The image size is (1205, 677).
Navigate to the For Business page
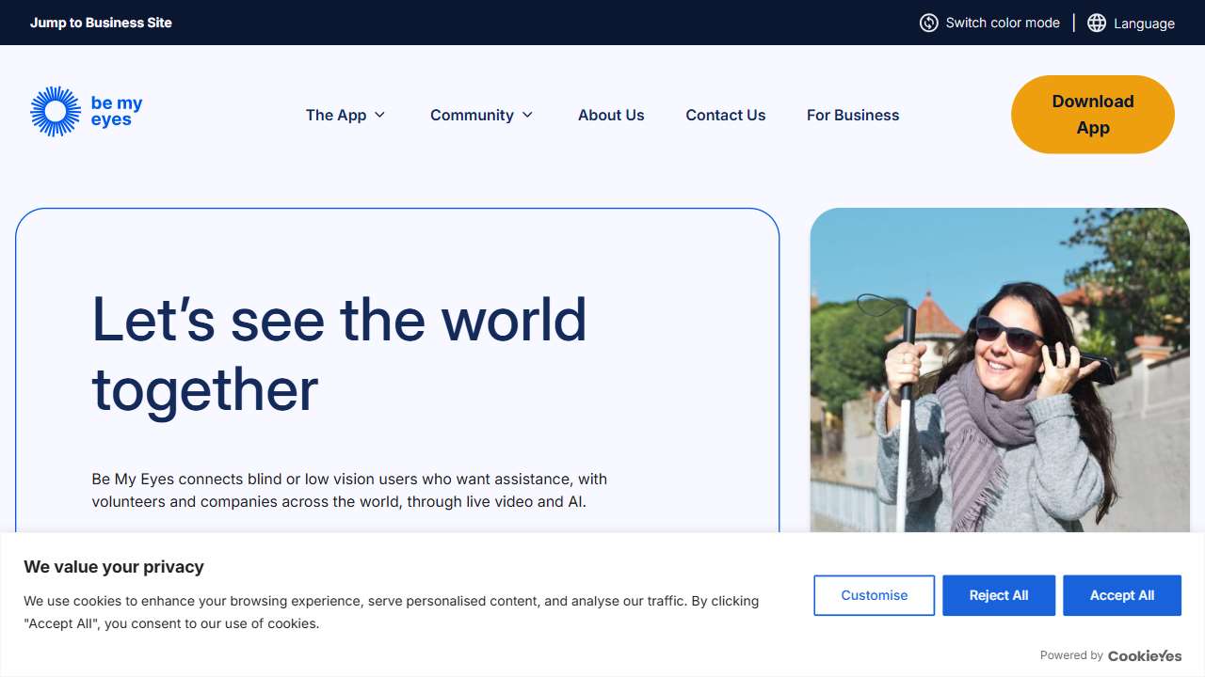(x=852, y=115)
